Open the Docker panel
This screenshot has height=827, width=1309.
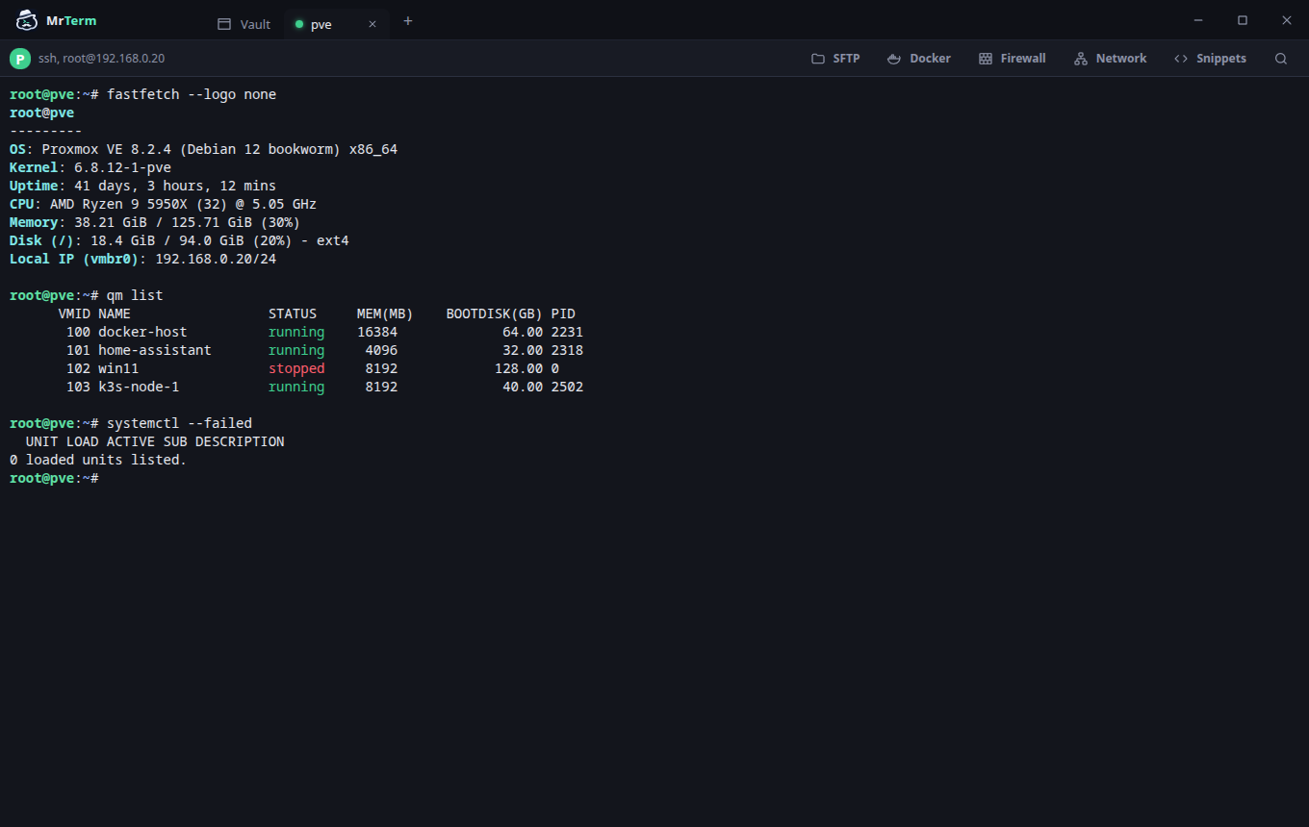918,59
